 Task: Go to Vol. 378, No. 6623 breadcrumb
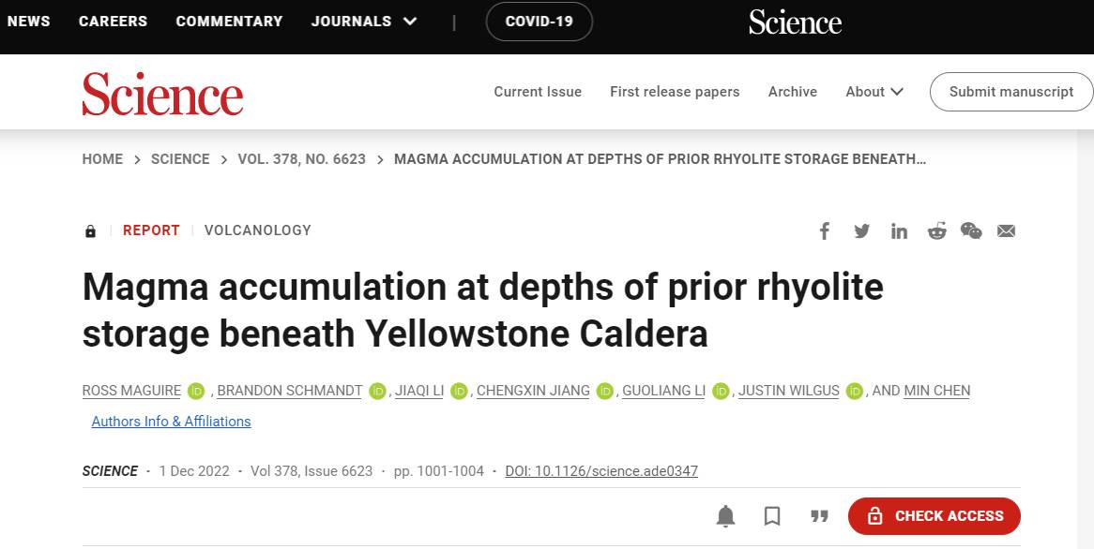[x=301, y=159]
